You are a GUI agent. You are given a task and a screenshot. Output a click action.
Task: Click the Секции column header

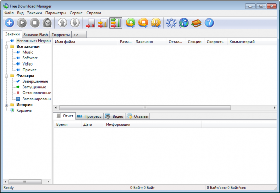coord(195,42)
